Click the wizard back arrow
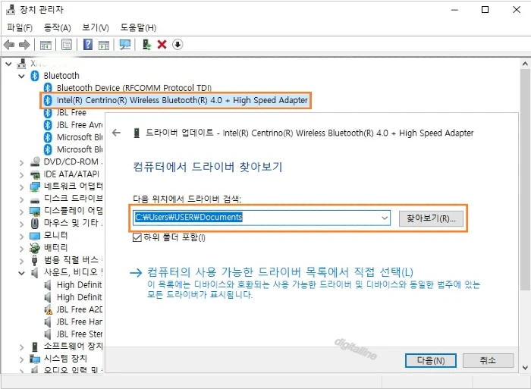This screenshot has height=389, width=531. (x=117, y=133)
